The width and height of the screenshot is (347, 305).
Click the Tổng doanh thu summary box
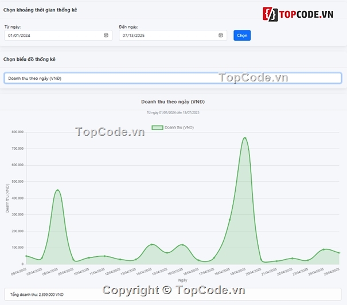[173, 294]
